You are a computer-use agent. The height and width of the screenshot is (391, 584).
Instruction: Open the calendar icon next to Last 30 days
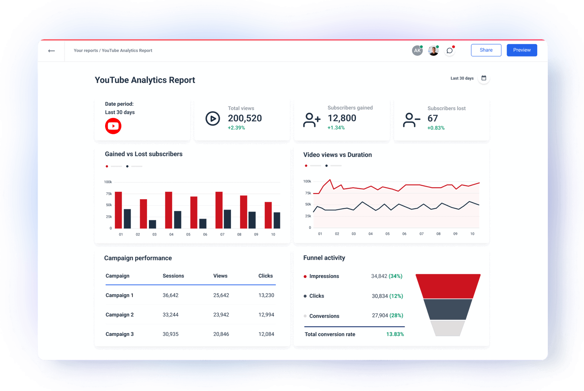click(x=484, y=78)
